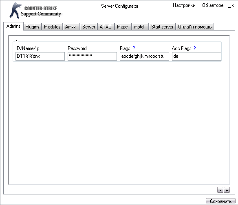Switch to the Modules tab

[52, 27]
